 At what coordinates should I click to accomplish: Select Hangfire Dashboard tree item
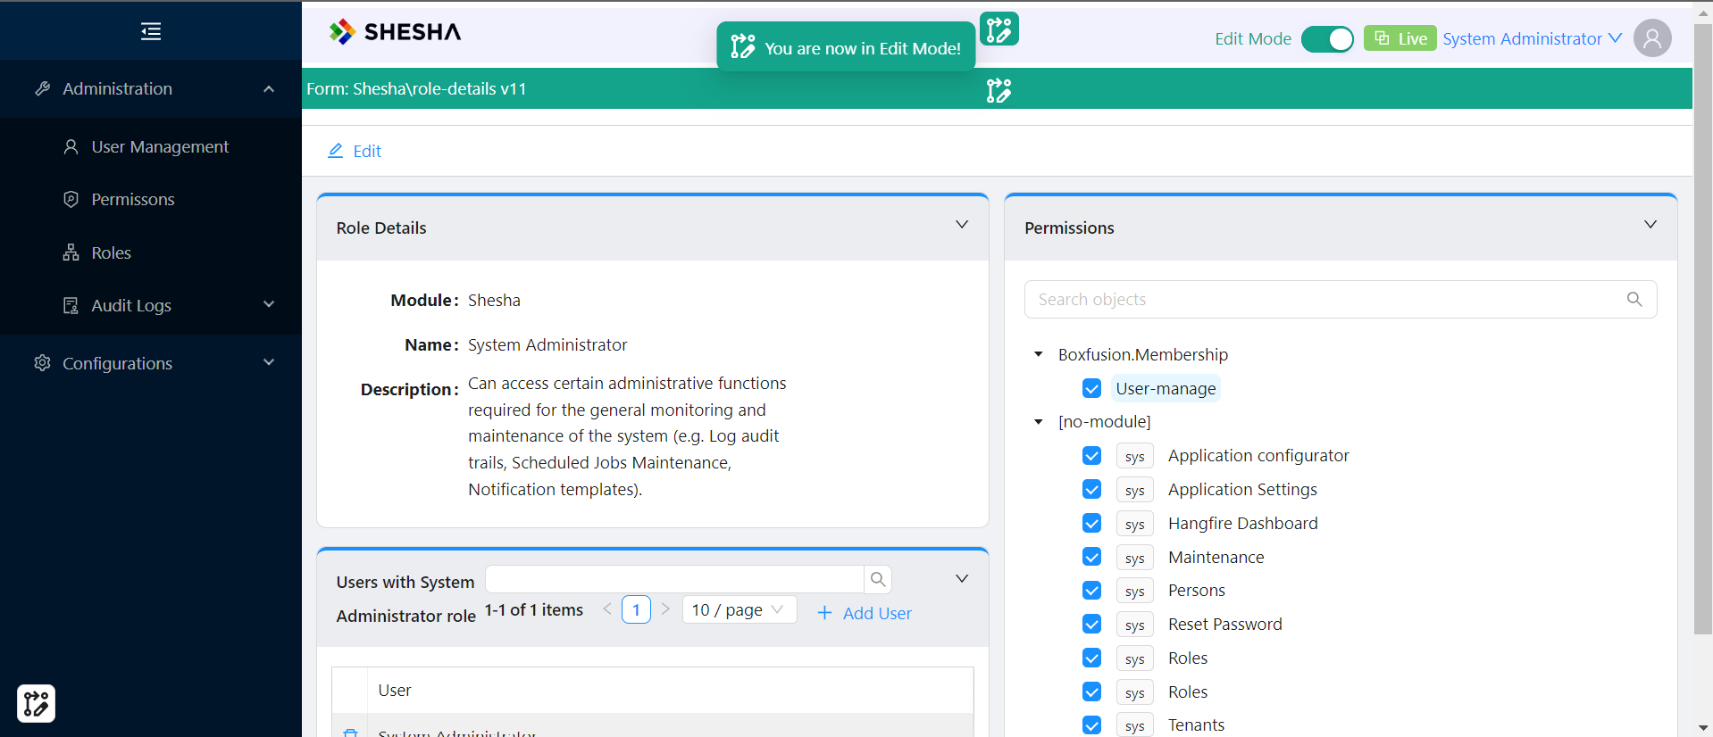tap(1242, 524)
